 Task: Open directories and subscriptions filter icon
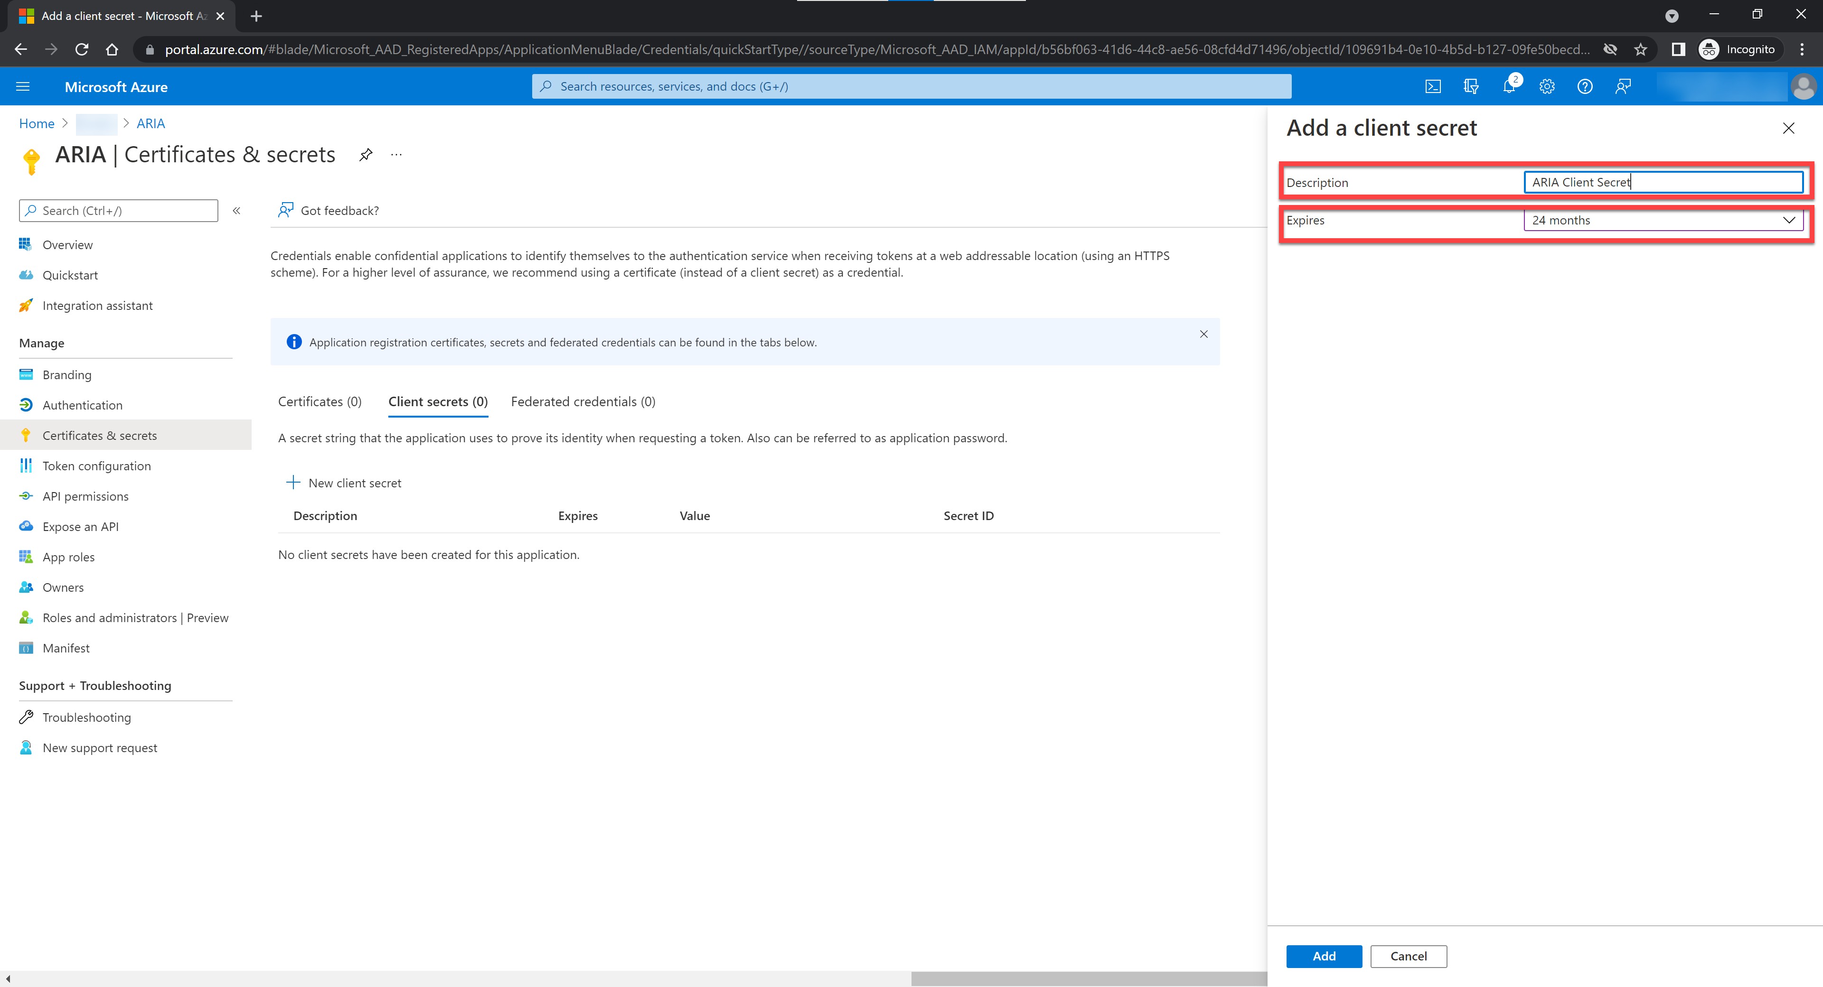[1471, 86]
